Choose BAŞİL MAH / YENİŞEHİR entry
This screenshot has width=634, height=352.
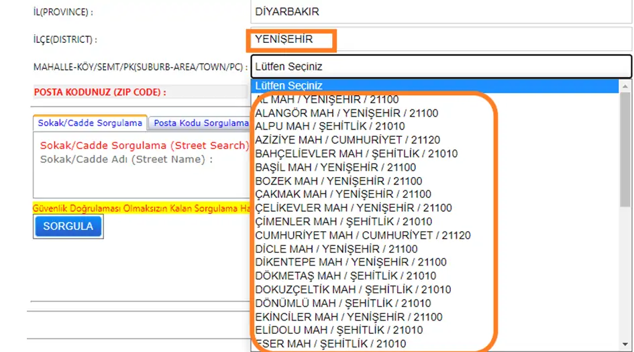click(335, 167)
